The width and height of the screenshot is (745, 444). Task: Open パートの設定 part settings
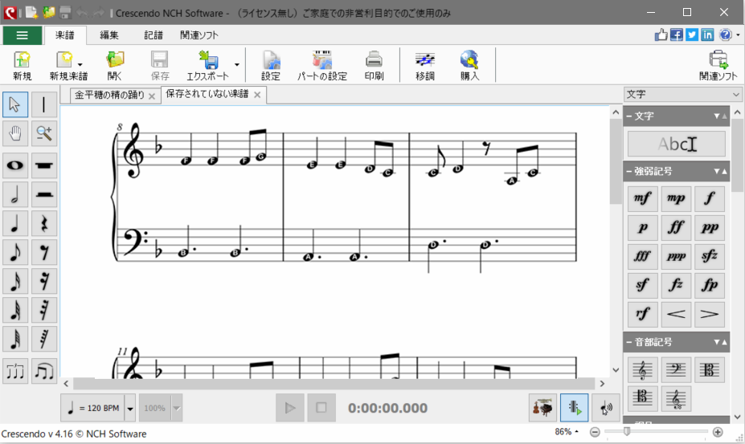point(322,66)
